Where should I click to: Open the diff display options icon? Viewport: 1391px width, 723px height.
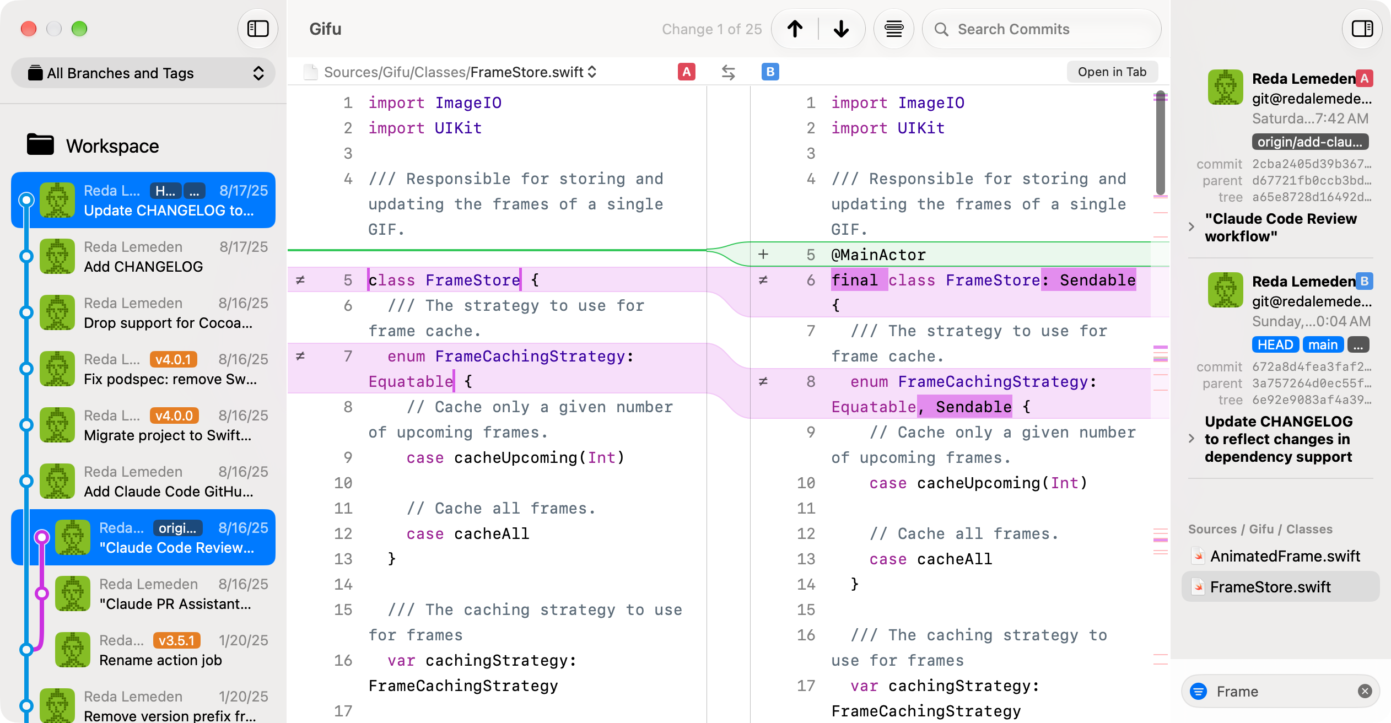(x=893, y=29)
